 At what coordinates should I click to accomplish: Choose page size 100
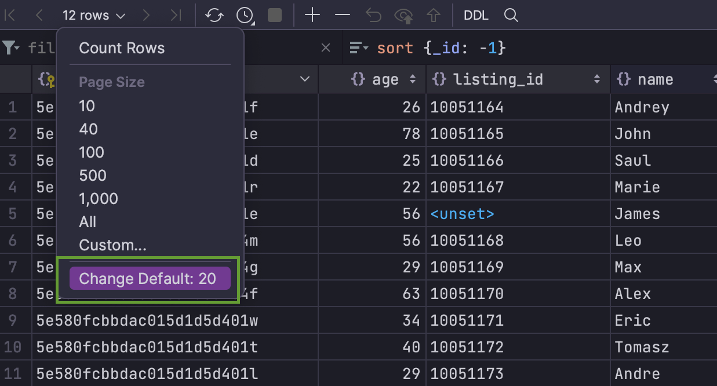coord(92,152)
